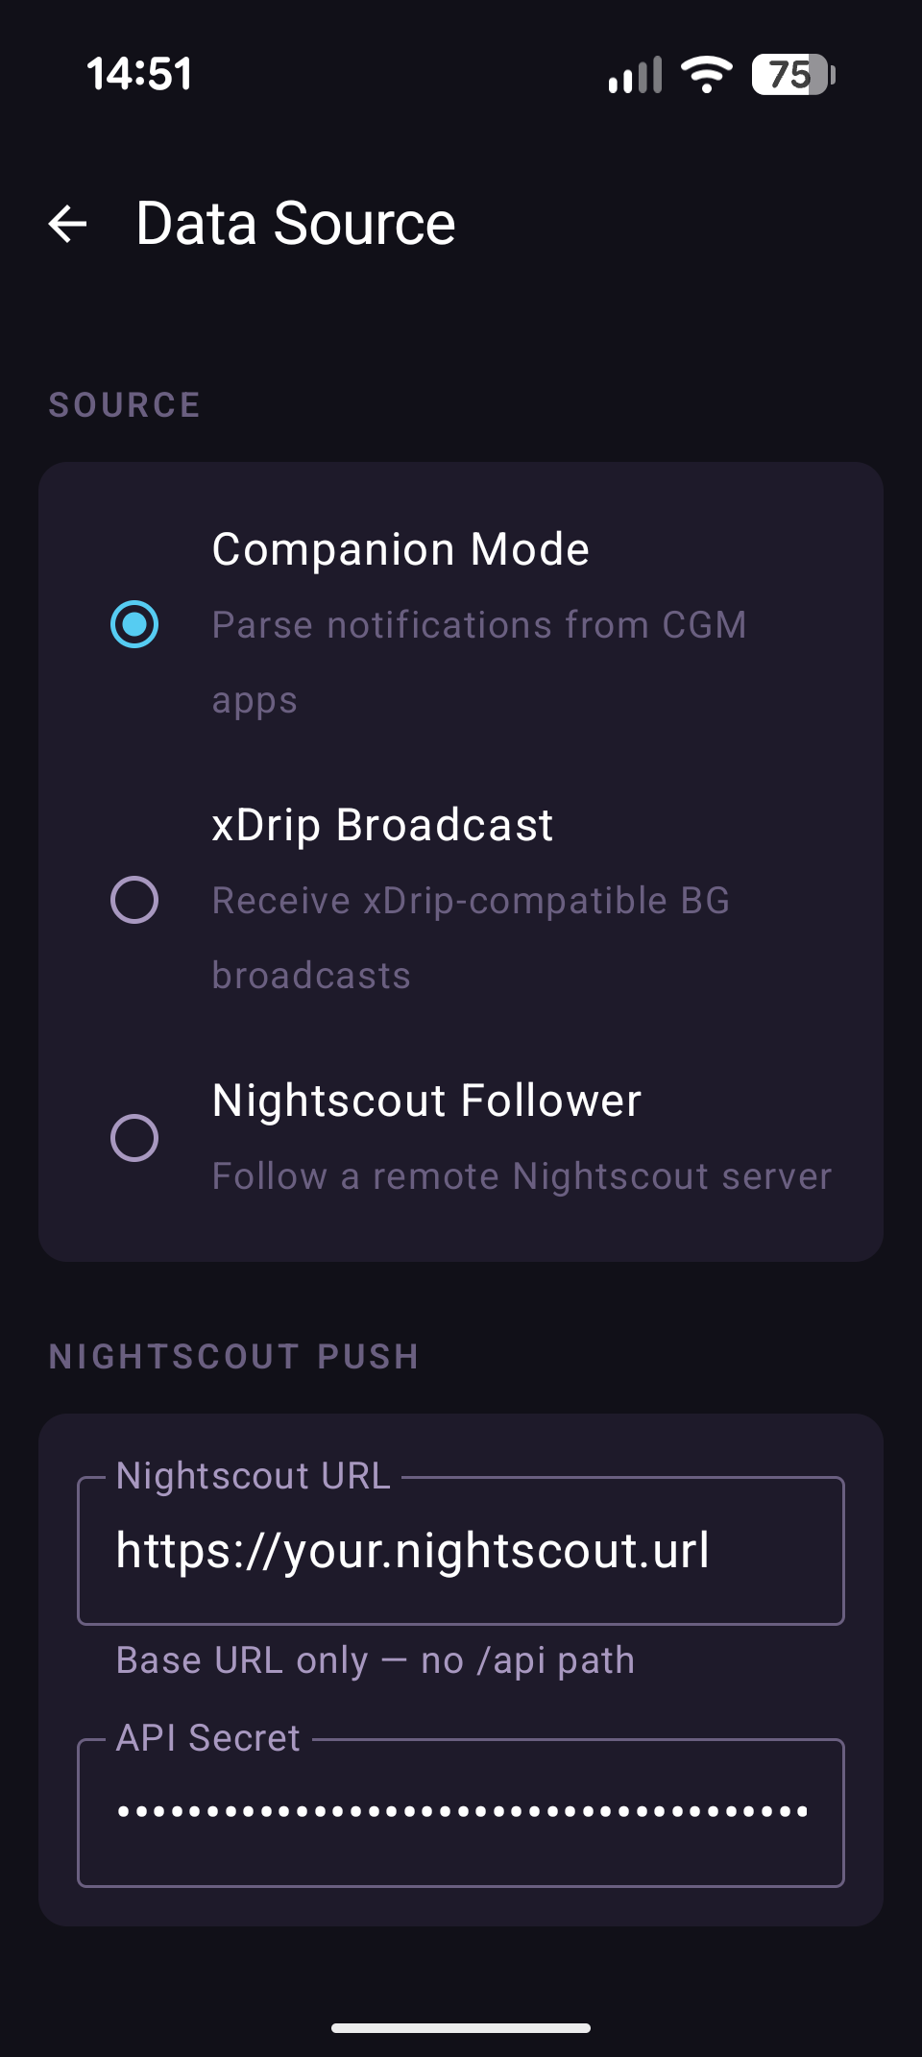Tap 'Parse notifications from CGM apps' description
Screen dimensions: 922x2057
[x=479, y=662]
